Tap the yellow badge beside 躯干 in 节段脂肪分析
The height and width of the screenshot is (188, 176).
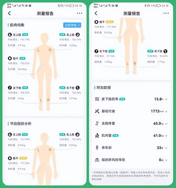coord(23,158)
